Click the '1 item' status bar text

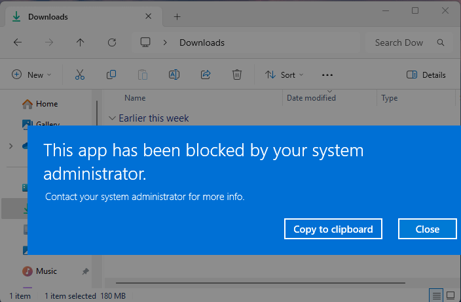[x=20, y=296]
